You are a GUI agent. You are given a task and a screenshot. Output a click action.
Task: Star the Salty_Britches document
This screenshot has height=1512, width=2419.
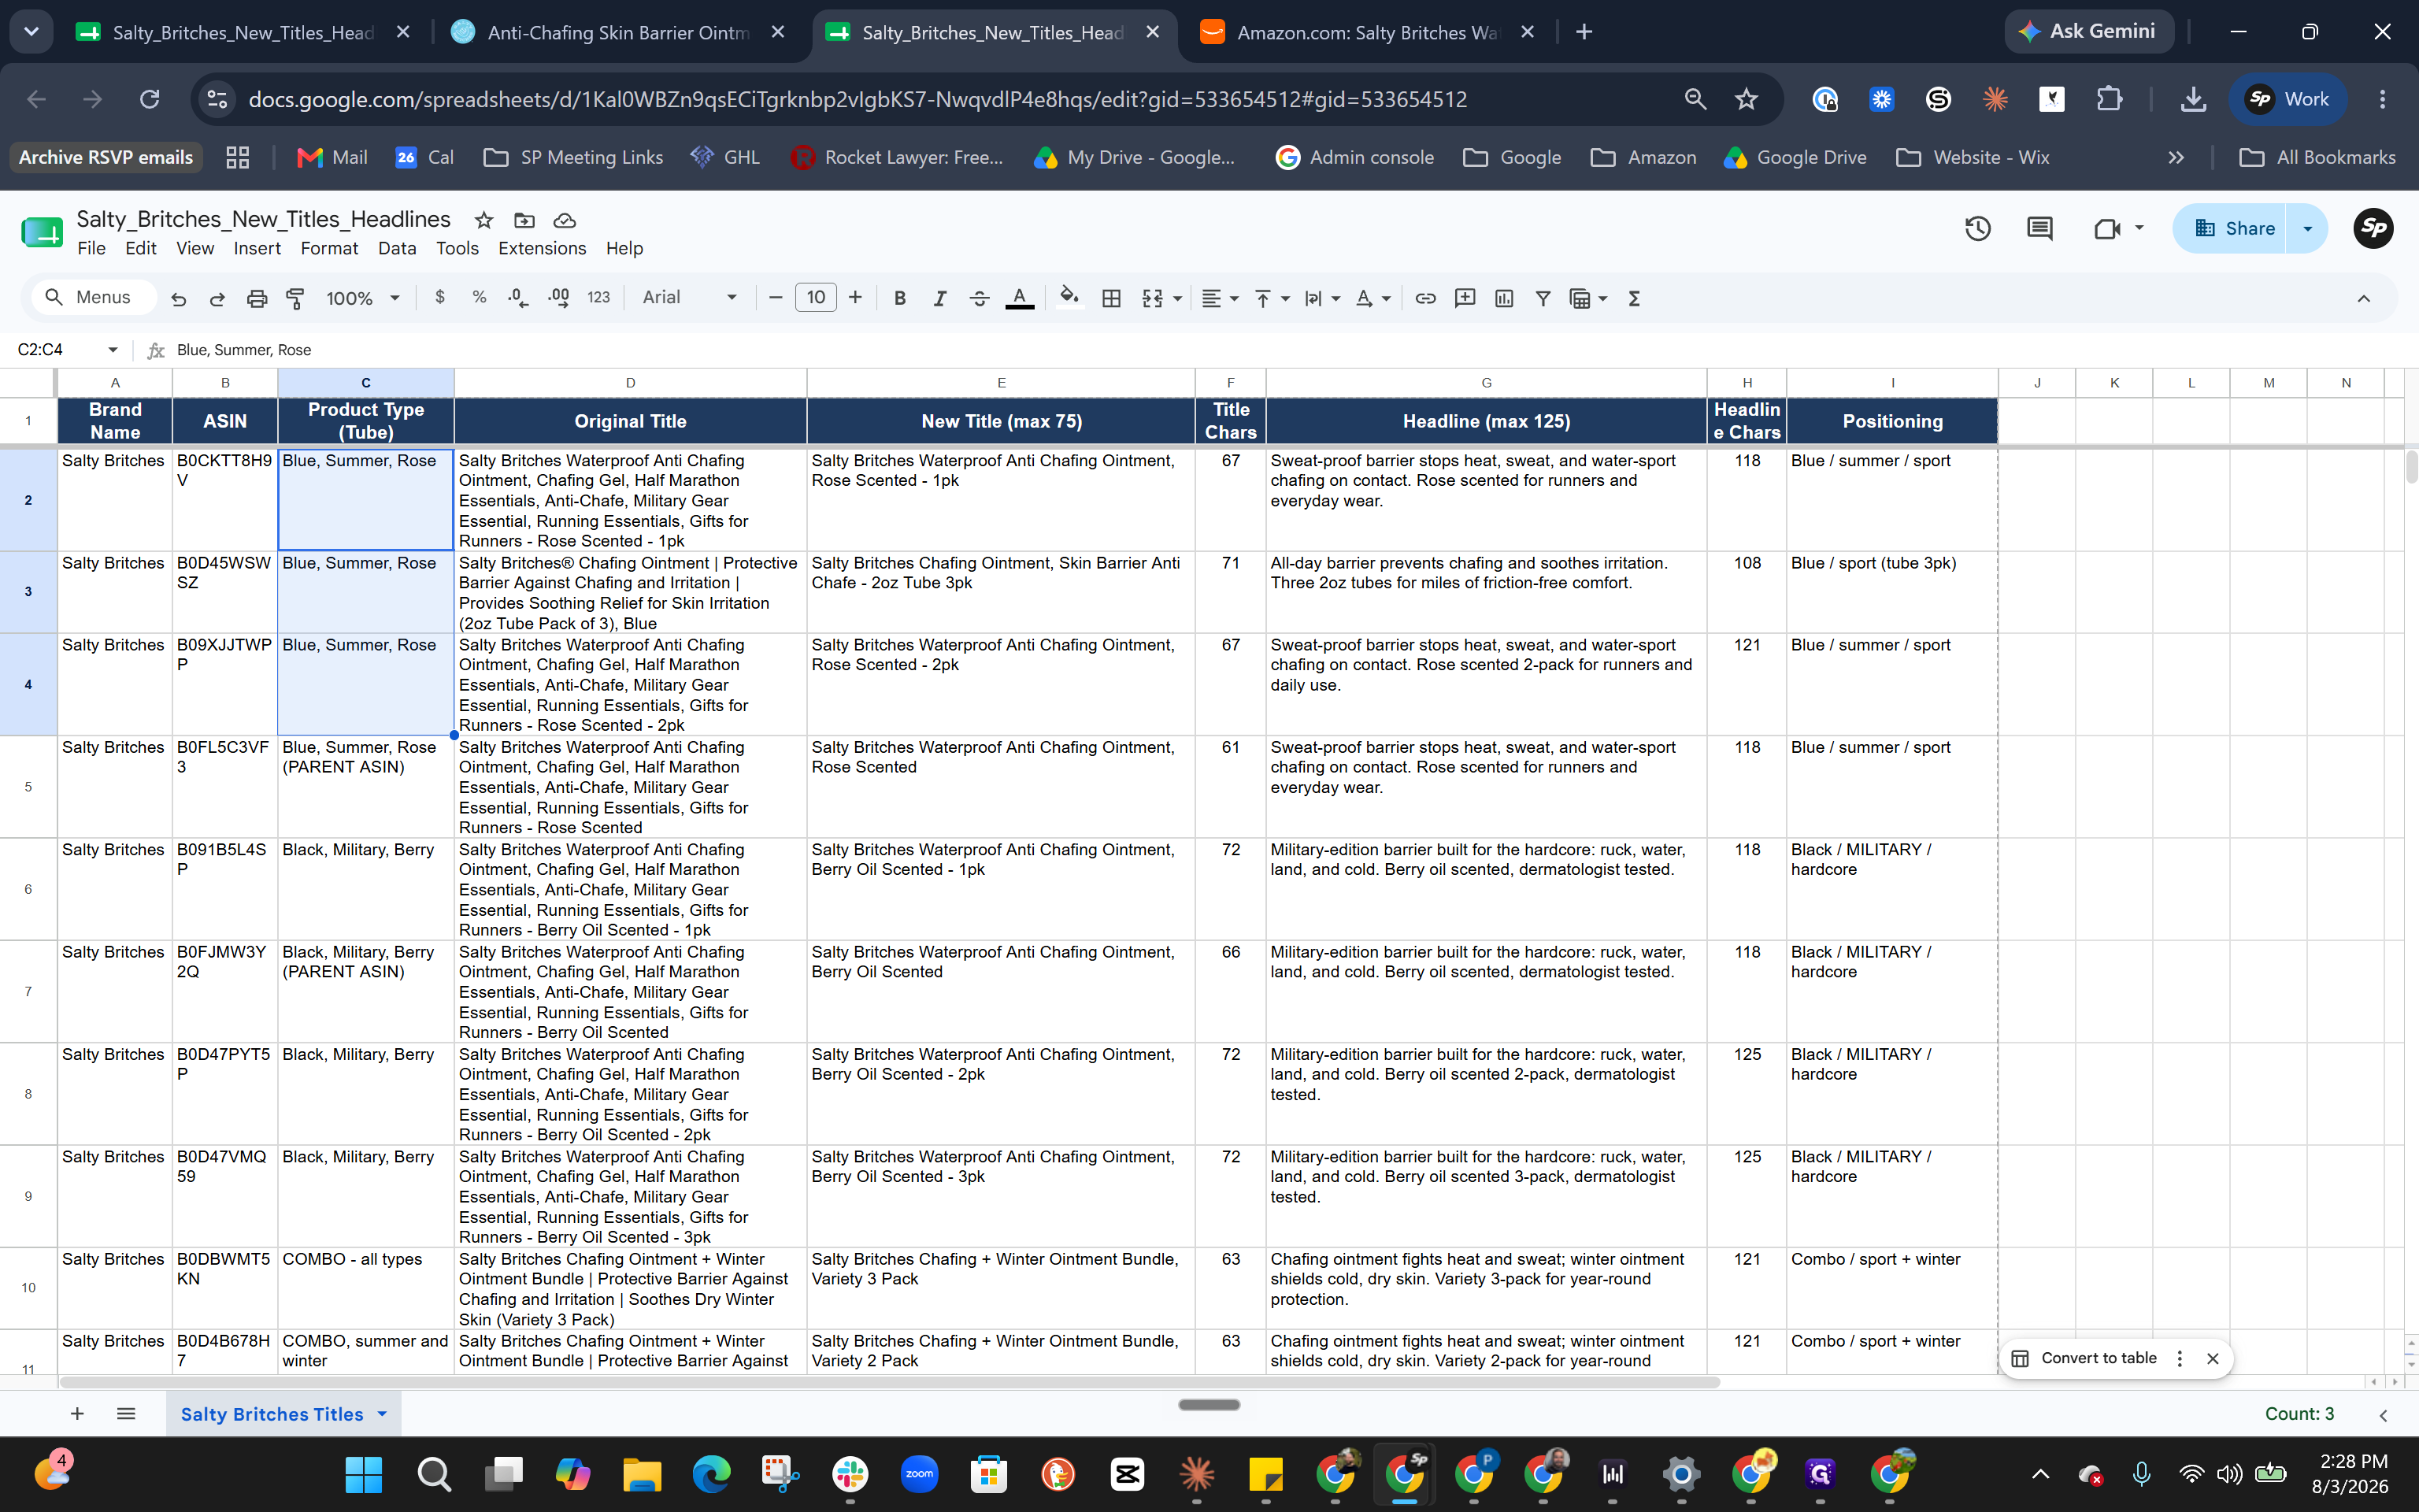click(483, 220)
